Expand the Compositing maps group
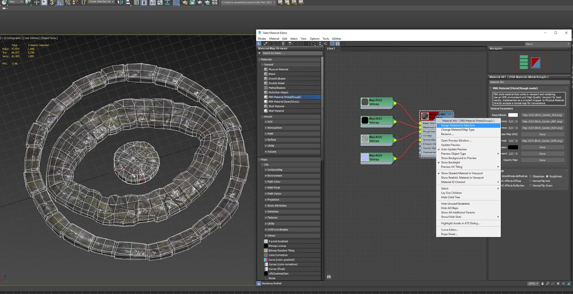The image size is (573, 294). [x=292, y=170]
